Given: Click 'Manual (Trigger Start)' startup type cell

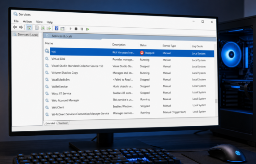Looking at the screenshot, I should click(174, 112).
